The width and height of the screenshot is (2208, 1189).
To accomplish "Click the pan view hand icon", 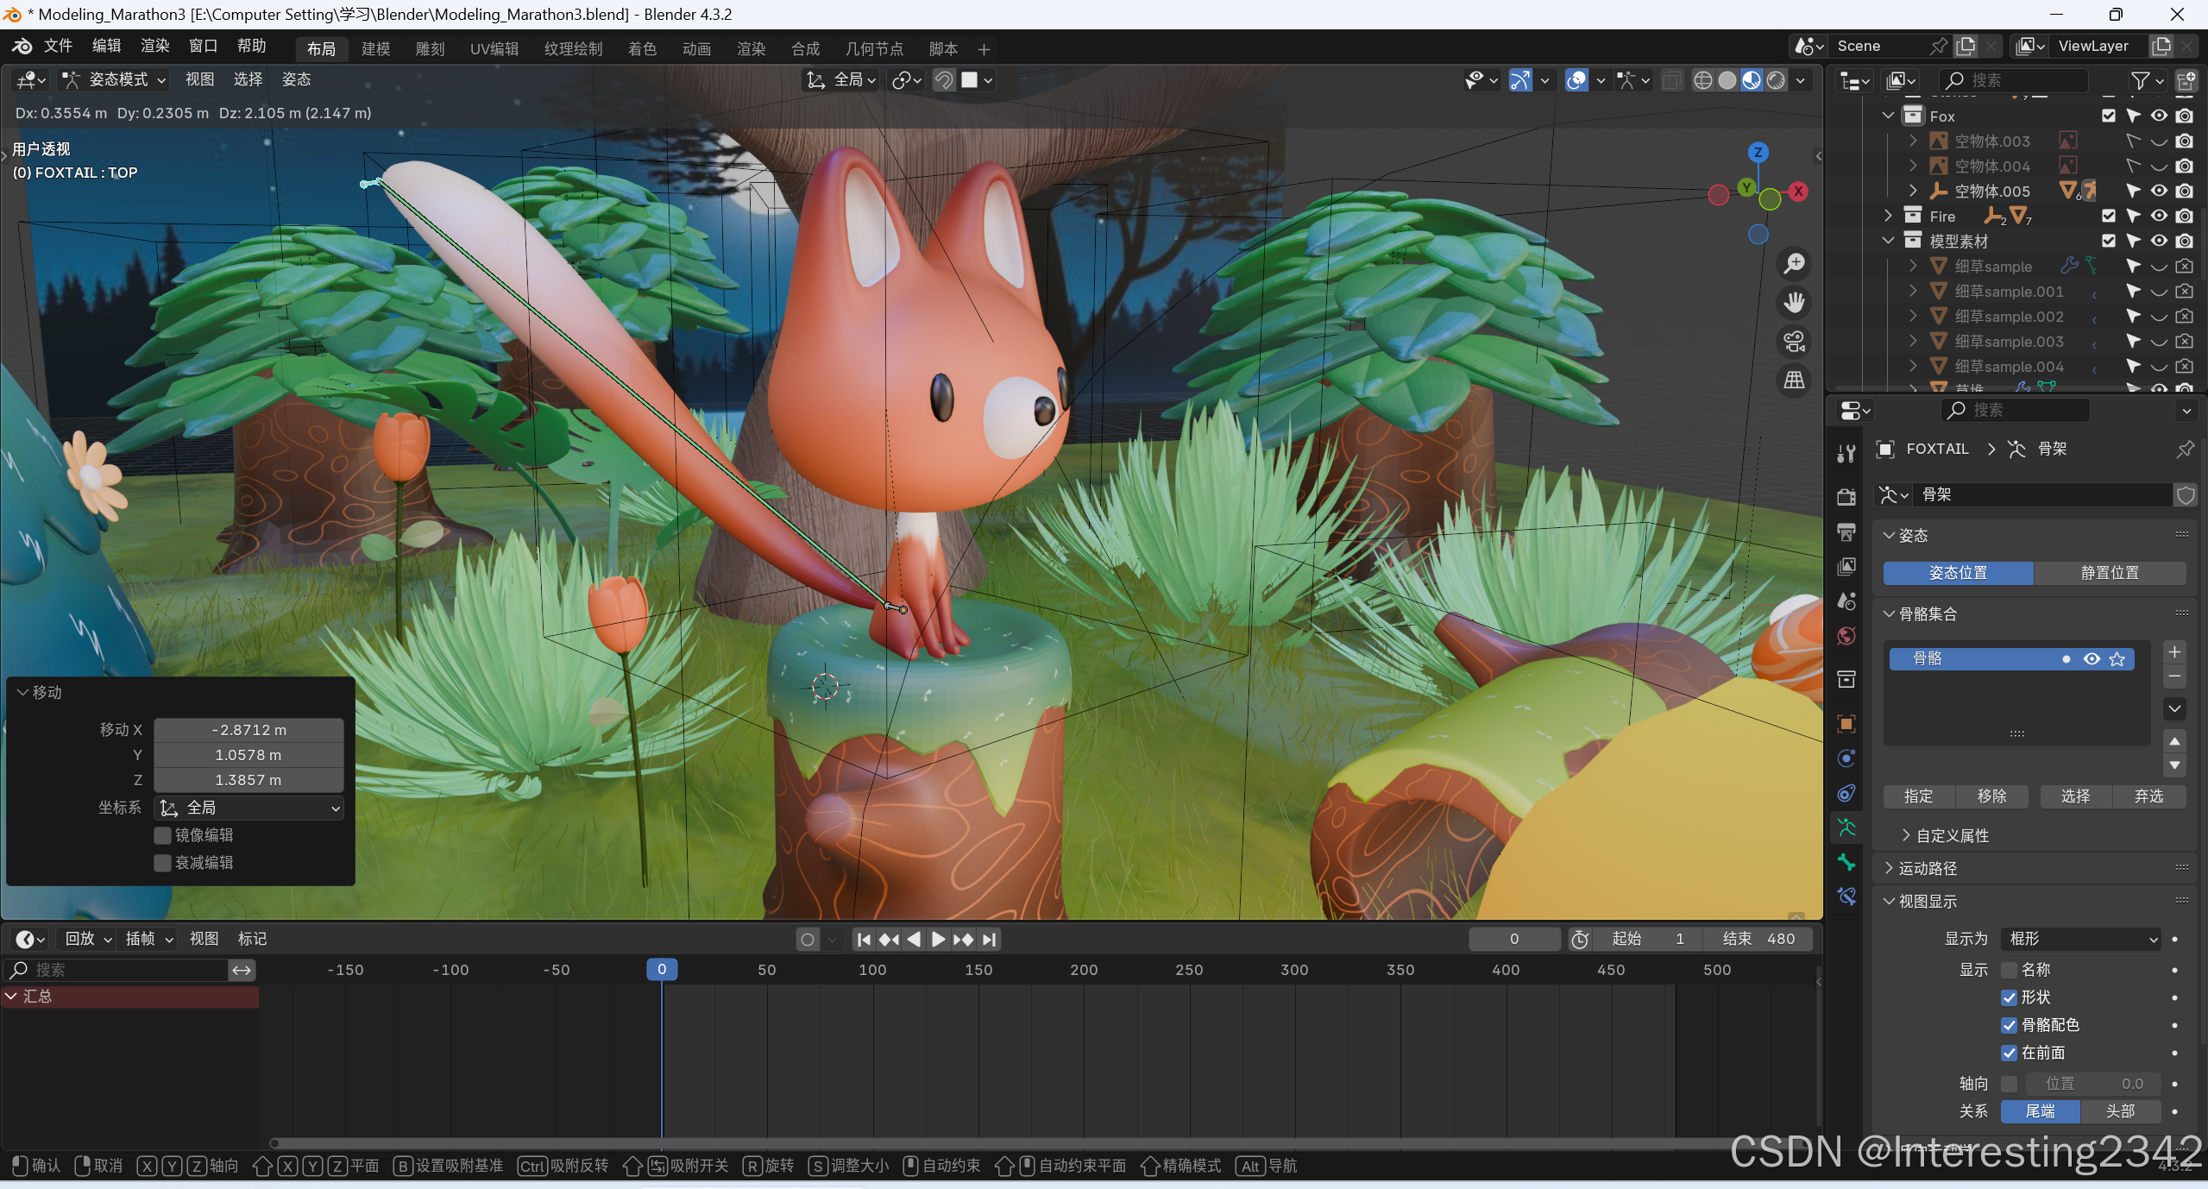I will (x=1795, y=302).
